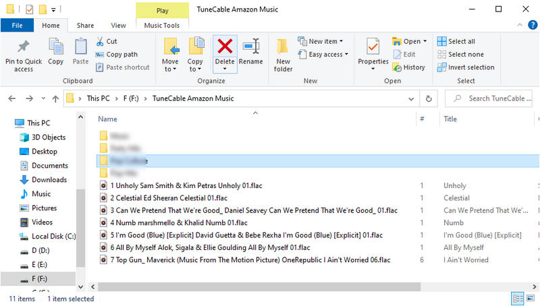Customize Quick Access Toolbar dropdown
Image resolution: width=540 pixels, height=306 pixels.
point(53,9)
